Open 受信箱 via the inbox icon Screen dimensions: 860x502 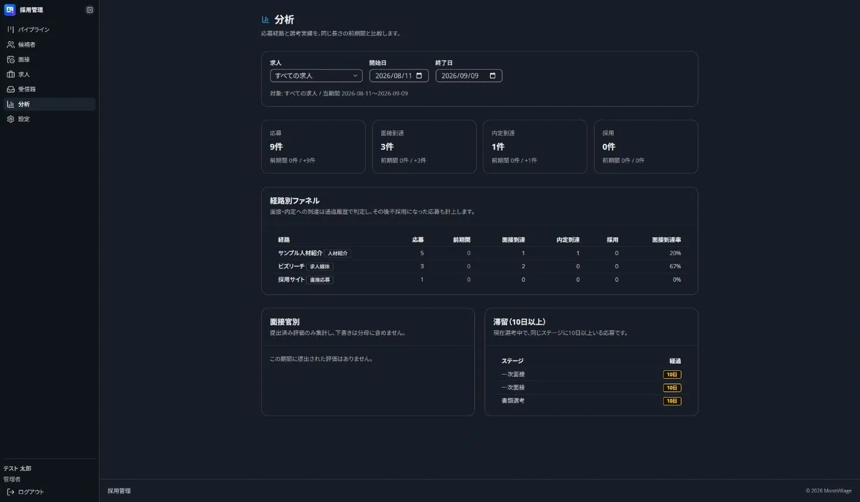pyautogui.click(x=10, y=89)
